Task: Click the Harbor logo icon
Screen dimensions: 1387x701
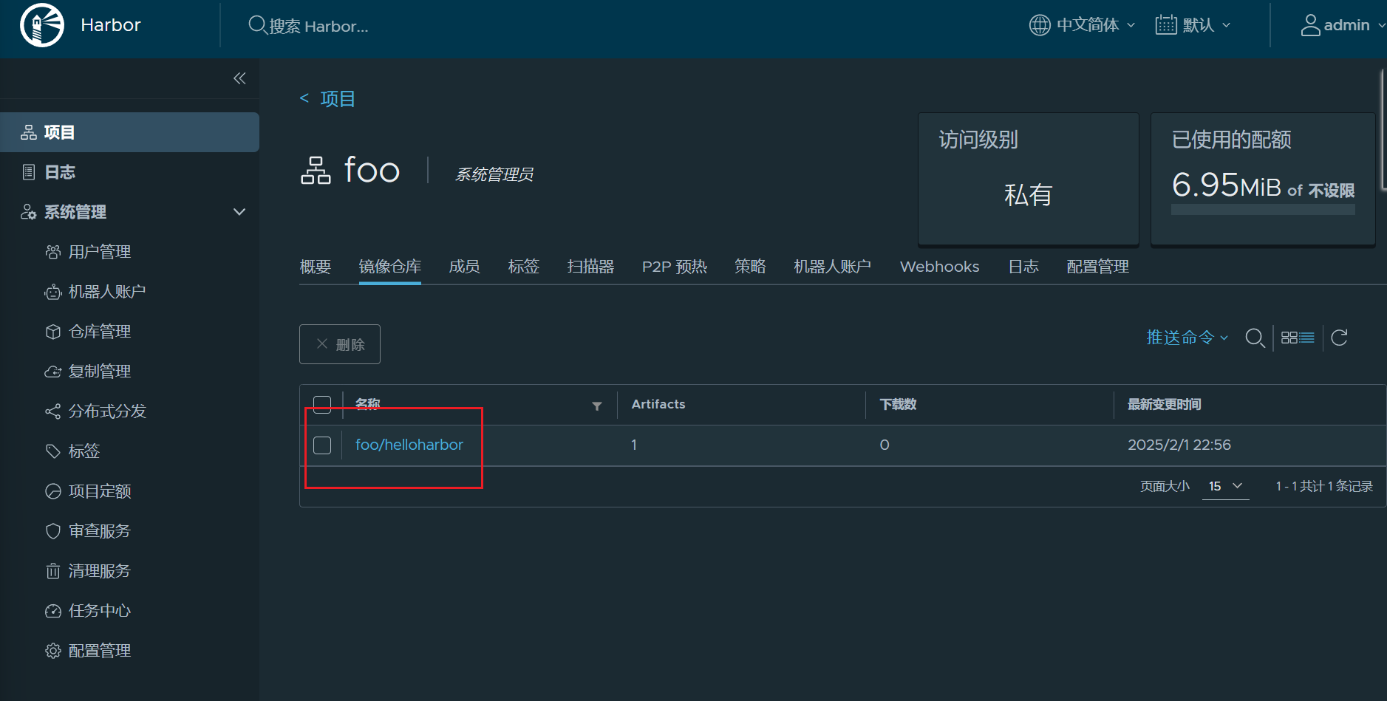Action: tap(42, 25)
